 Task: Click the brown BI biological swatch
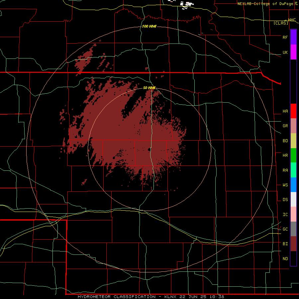pyautogui.click(x=293, y=244)
